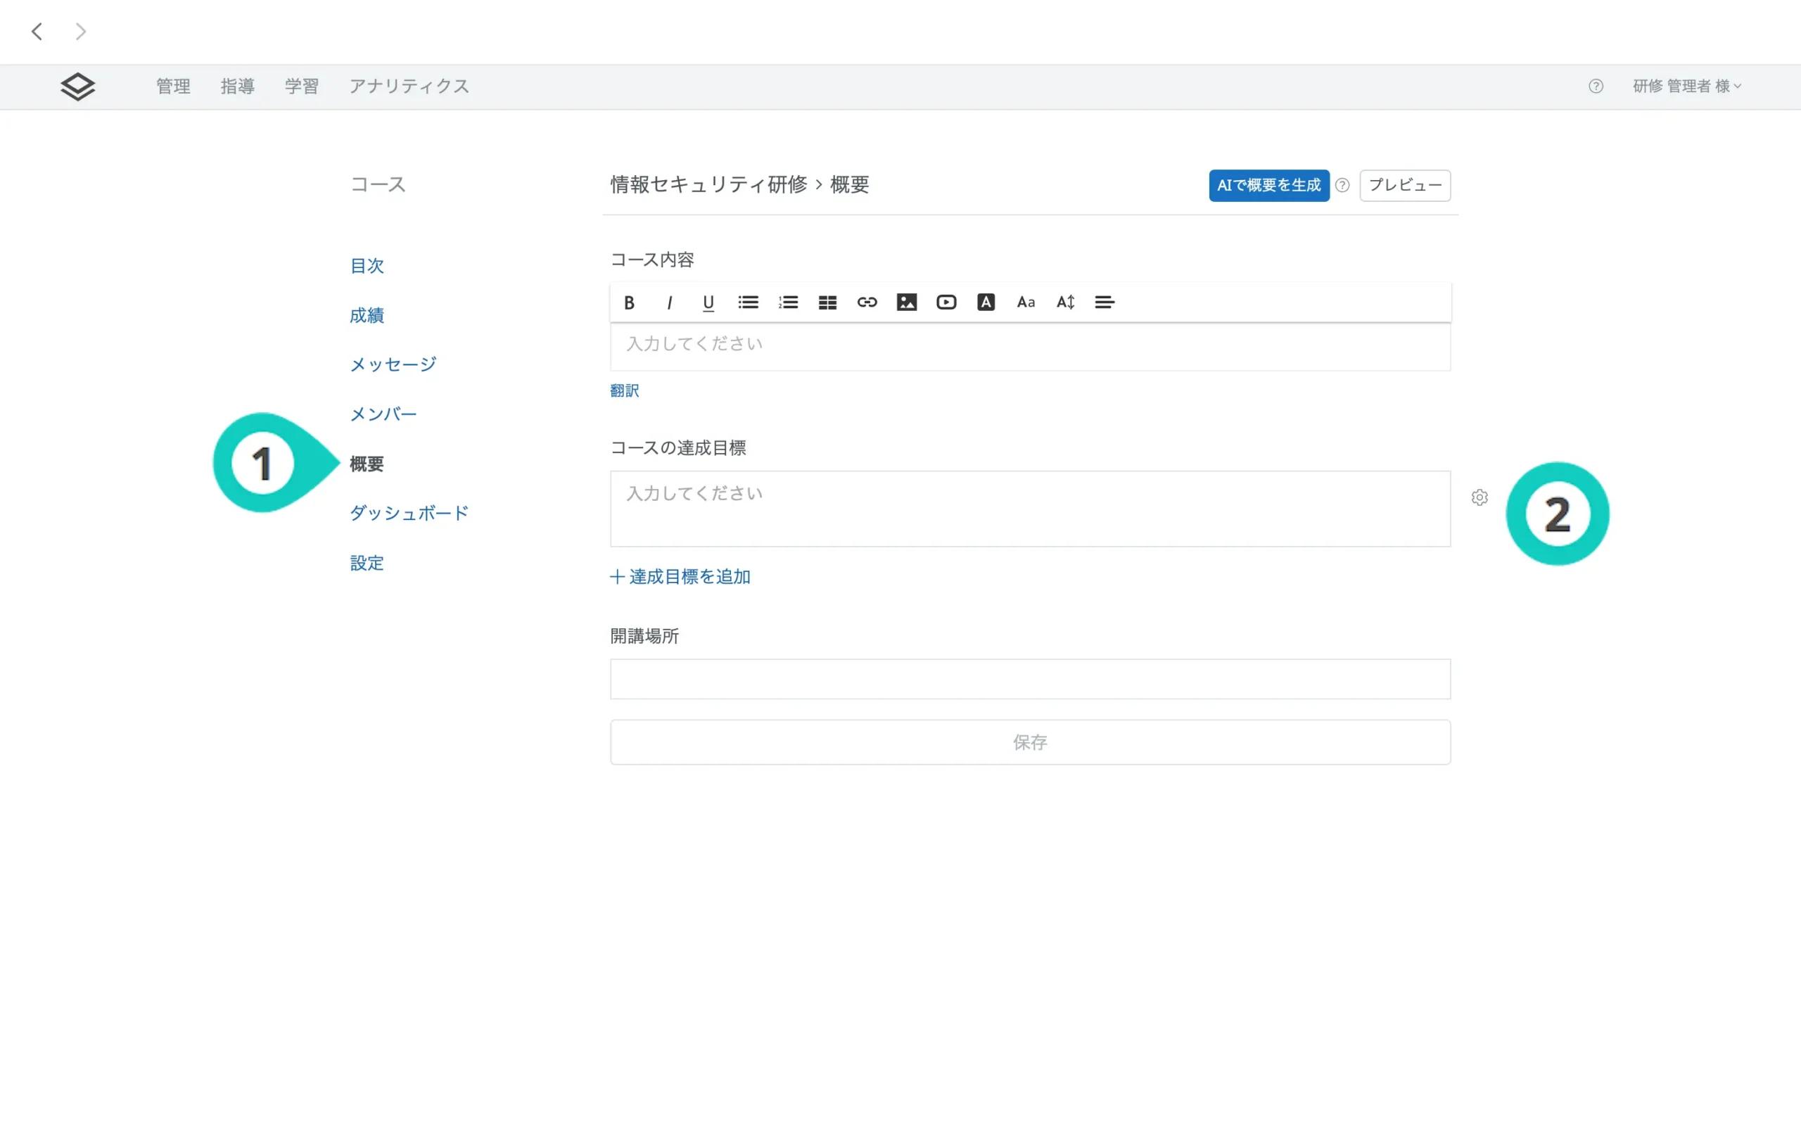Screen dimensions: 1801x1139
Task: Apply italic formatting in course content
Action: tap(669, 302)
